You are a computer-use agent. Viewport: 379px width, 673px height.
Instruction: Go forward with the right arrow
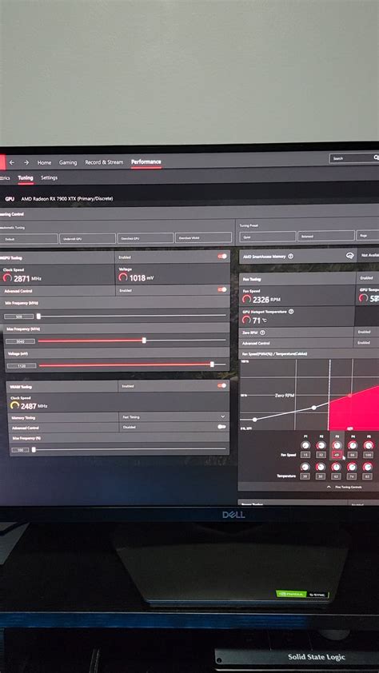[26, 162]
